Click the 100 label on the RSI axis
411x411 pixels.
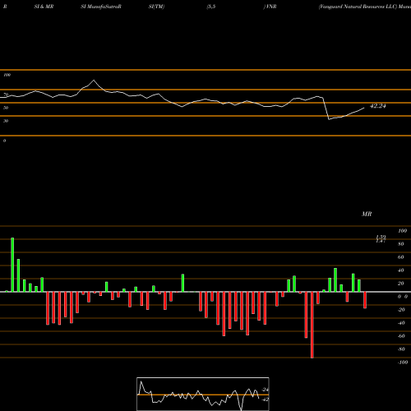(7, 75)
